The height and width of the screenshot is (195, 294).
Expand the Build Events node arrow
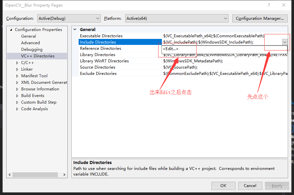(17, 96)
